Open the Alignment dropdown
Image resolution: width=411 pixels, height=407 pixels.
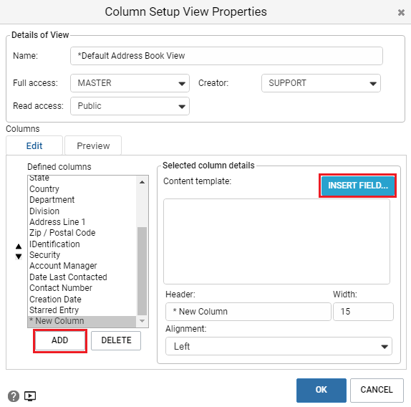pos(279,346)
